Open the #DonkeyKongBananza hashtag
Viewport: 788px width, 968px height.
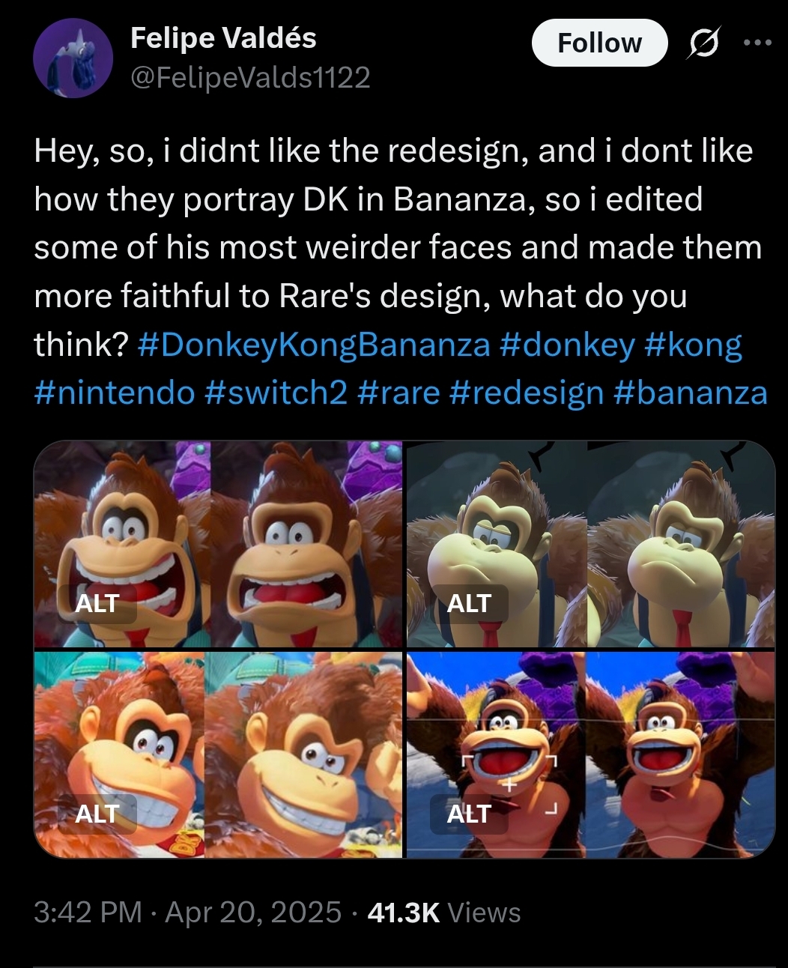315,345
